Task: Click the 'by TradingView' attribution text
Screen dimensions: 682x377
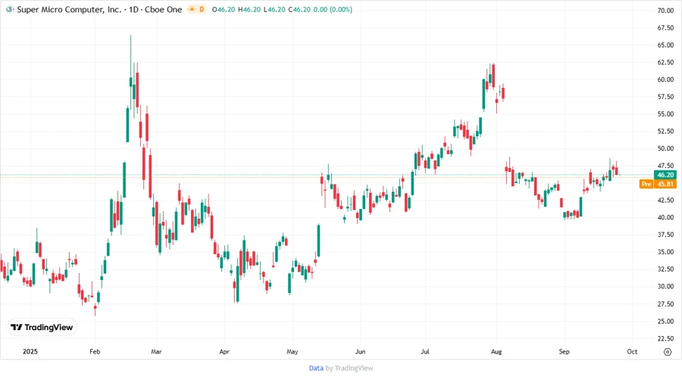Action: click(x=349, y=369)
